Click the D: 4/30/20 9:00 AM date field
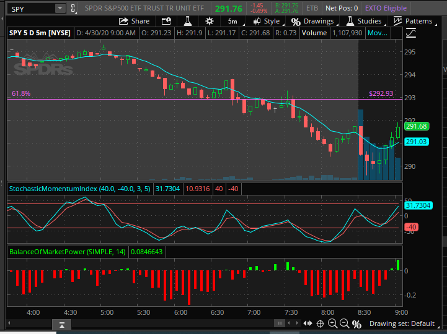This screenshot has height=334, width=447. 106,33
